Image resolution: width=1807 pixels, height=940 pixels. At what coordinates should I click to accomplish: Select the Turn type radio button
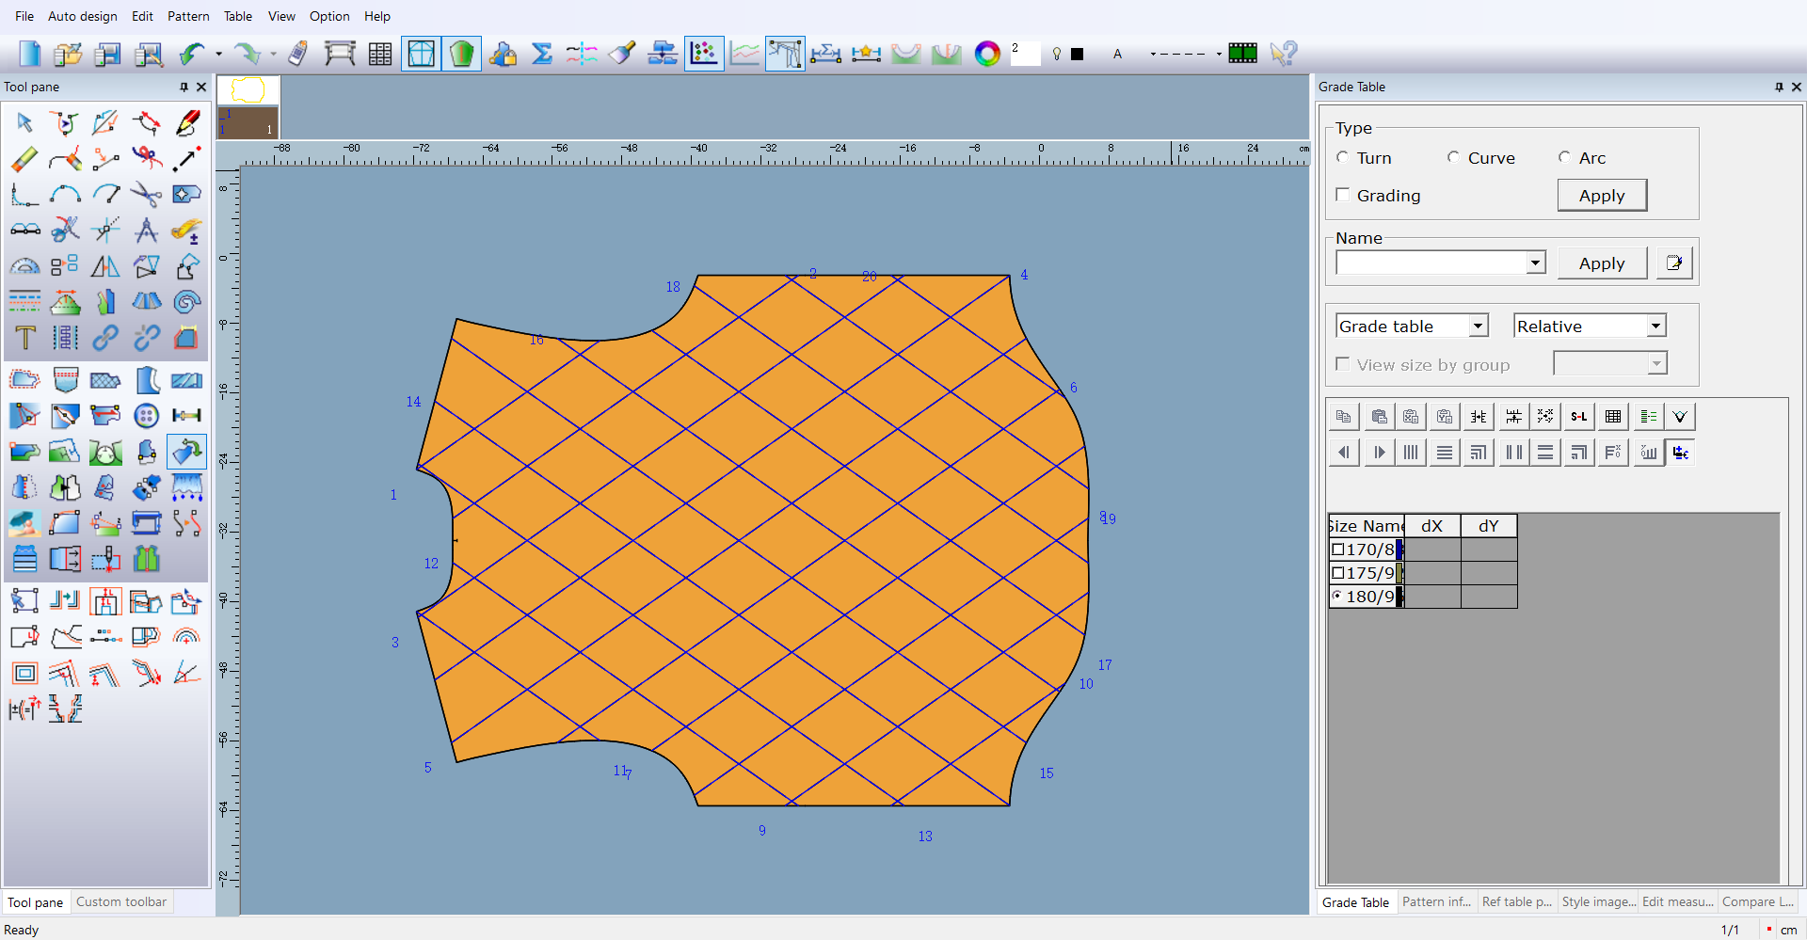1343,157
